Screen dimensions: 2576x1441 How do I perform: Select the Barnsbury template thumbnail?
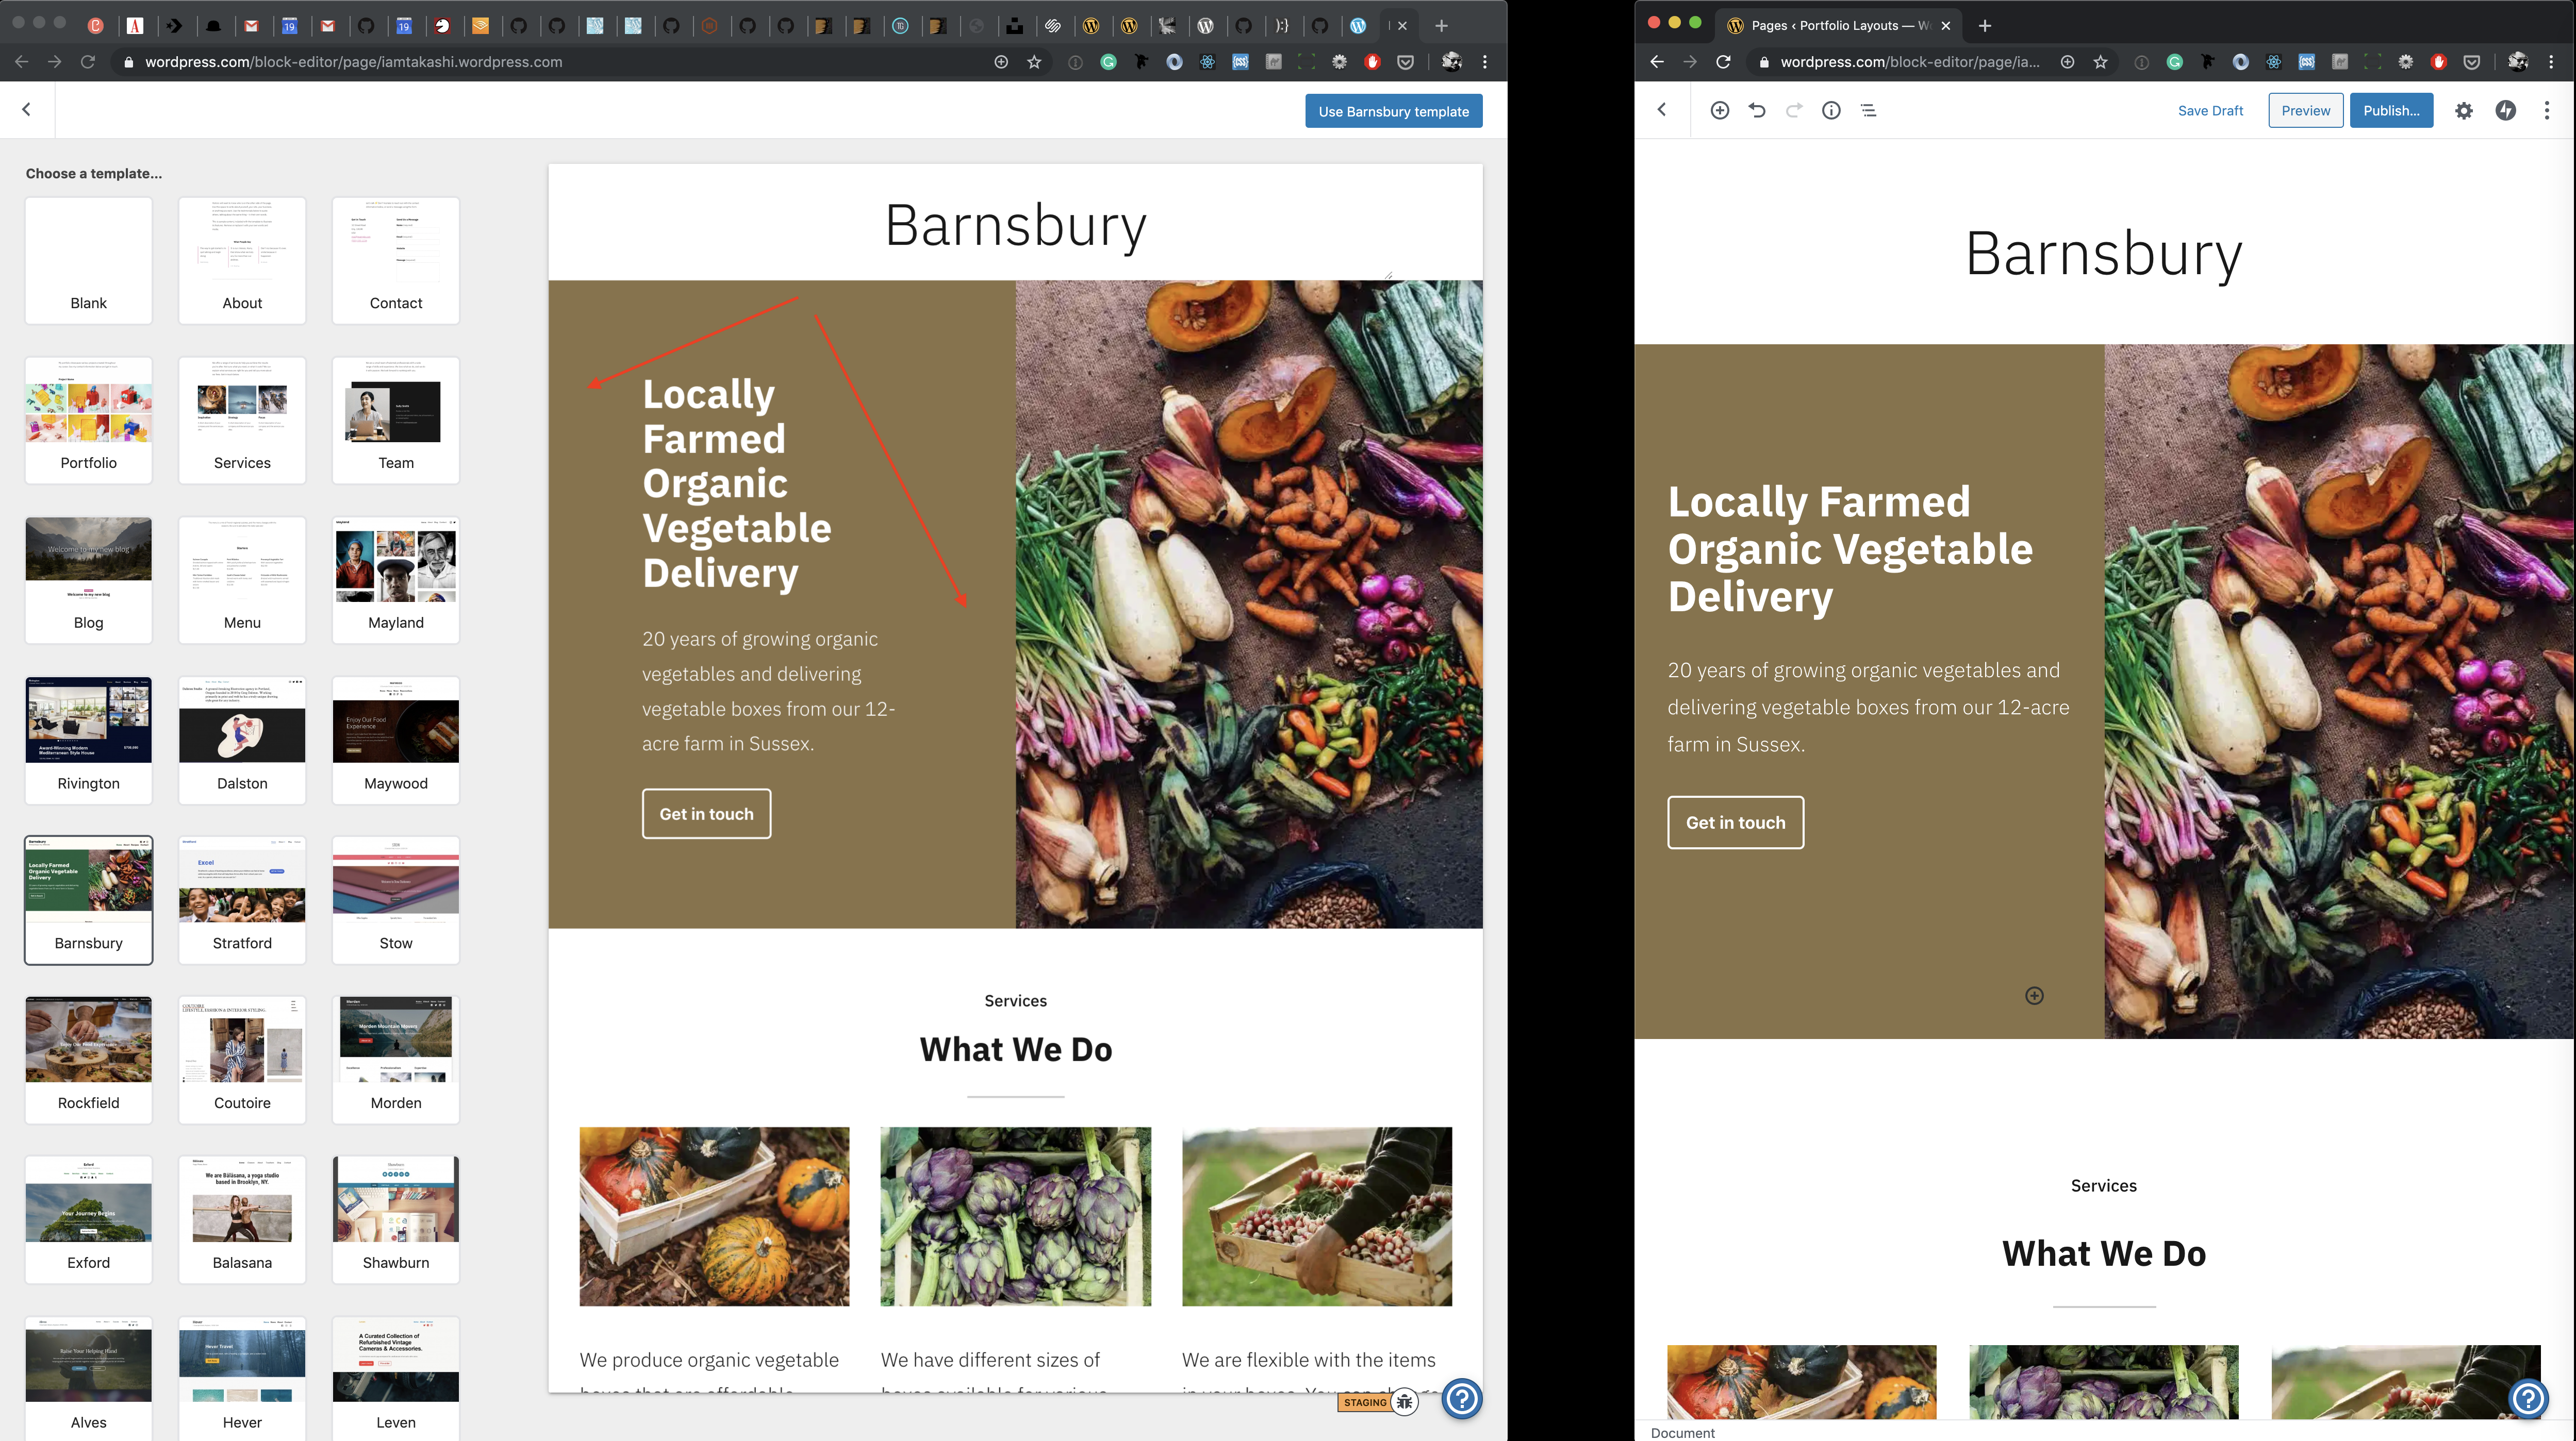pyautogui.click(x=89, y=900)
